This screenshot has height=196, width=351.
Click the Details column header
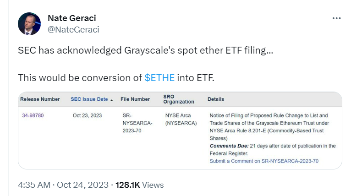coord(216,99)
